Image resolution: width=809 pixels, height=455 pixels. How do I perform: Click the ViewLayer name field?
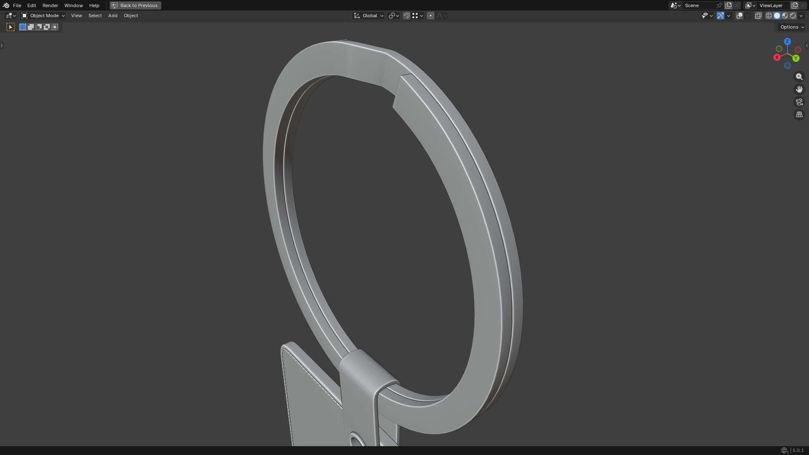click(x=773, y=5)
